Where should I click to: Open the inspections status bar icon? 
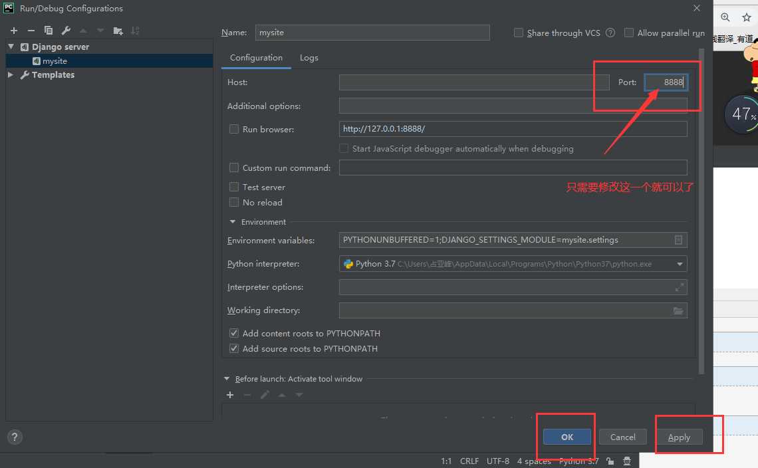pos(627,461)
